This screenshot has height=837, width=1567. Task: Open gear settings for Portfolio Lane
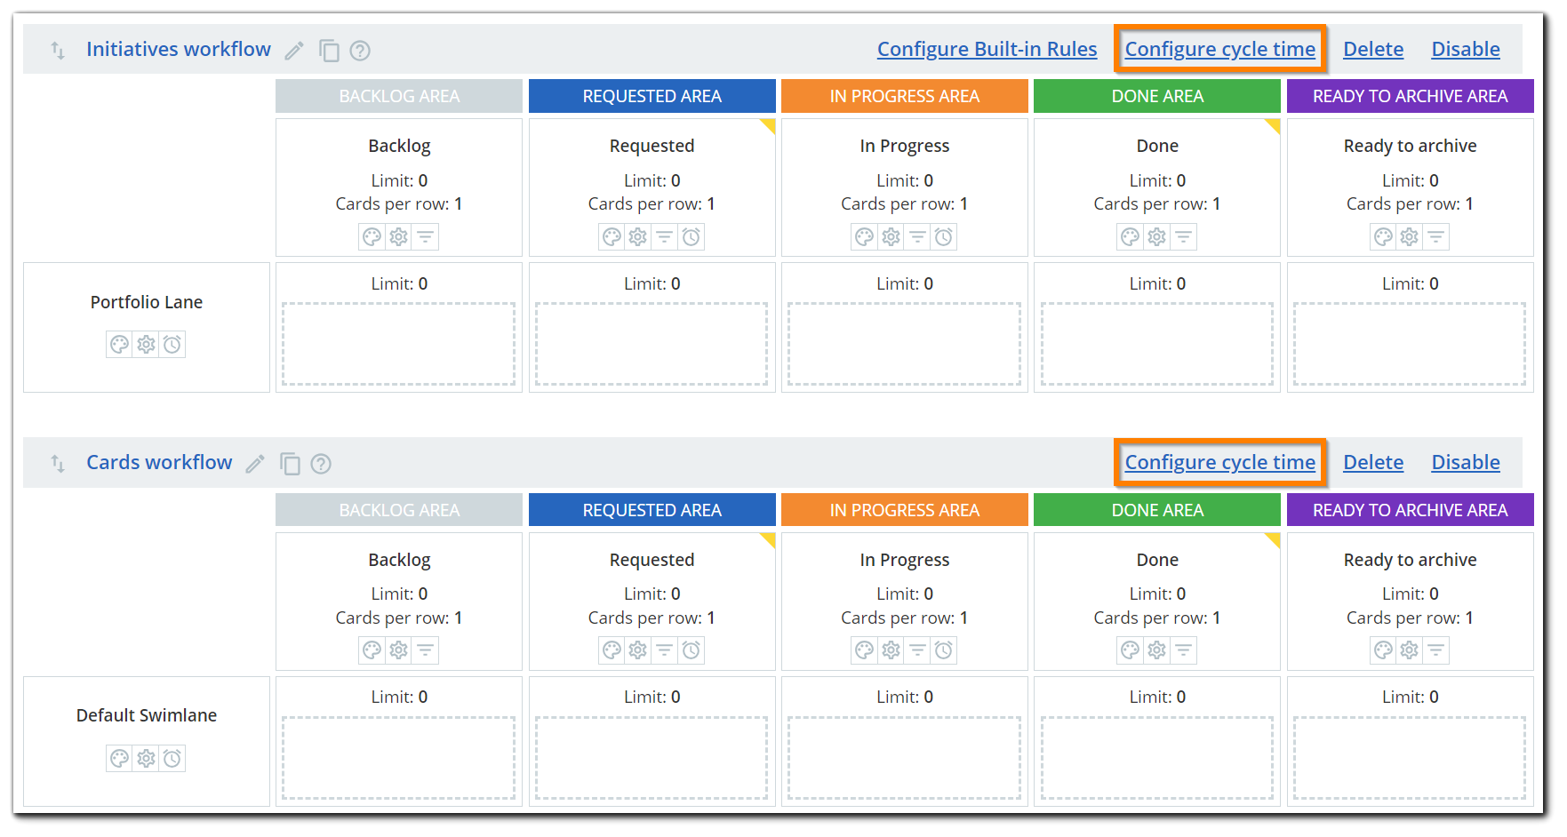pos(146,345)
